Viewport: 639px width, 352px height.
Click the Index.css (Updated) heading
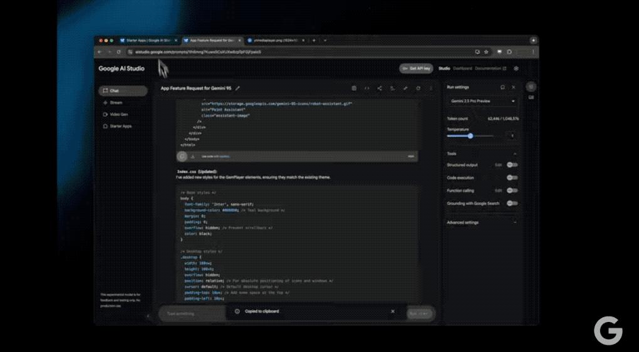pos(197,172)
